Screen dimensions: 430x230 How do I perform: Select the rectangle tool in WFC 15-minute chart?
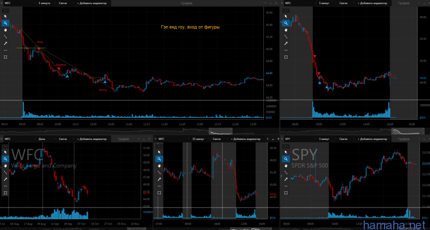159,193
